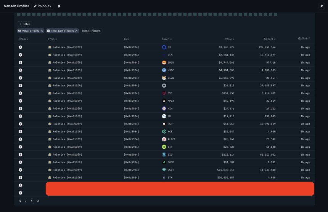Click the RSR token icon

point(164,124)
